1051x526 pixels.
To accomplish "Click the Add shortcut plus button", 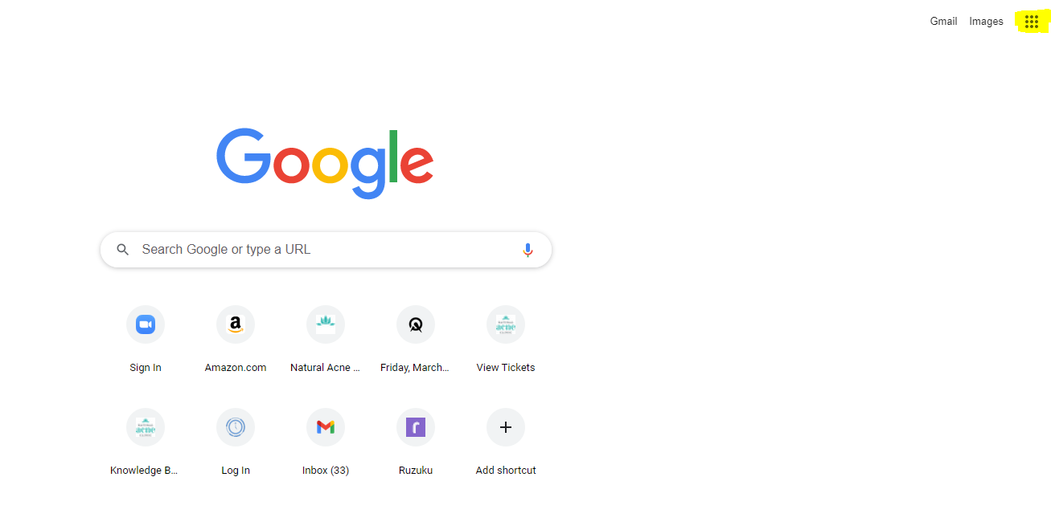I will click(x=506, y=427).
